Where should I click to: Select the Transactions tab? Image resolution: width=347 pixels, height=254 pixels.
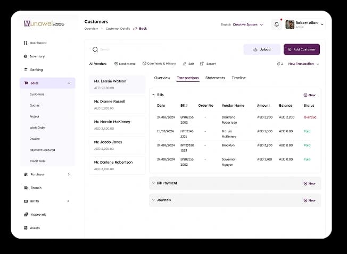[188, 78]
